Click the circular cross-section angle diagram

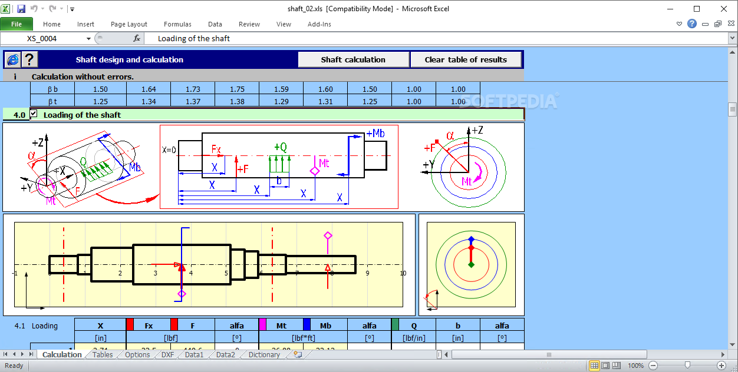465,167
